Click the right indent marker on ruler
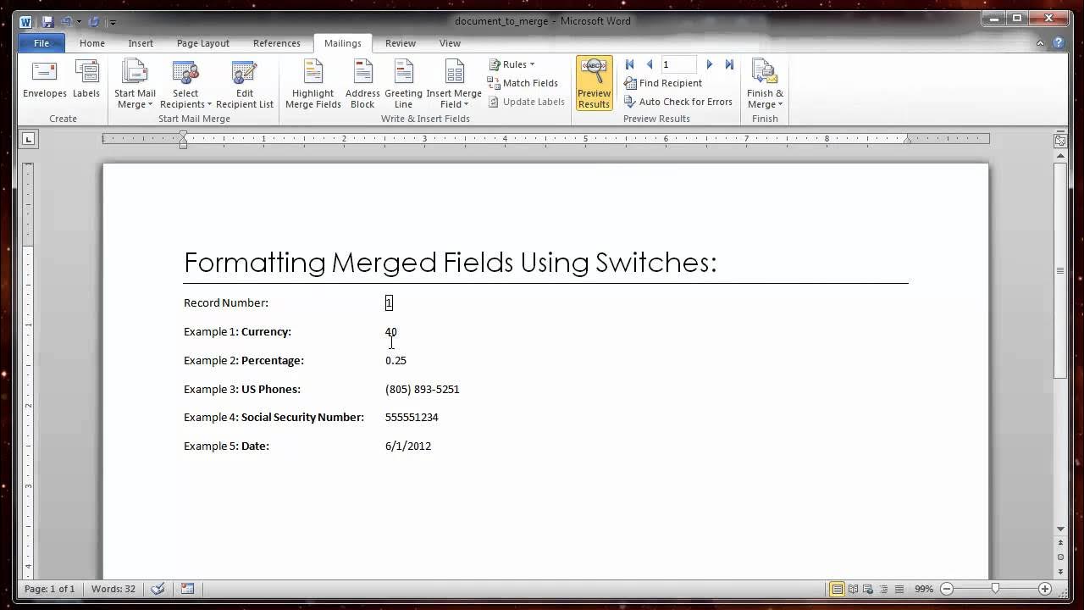The image size is (1084, 610). click(908, 141)
